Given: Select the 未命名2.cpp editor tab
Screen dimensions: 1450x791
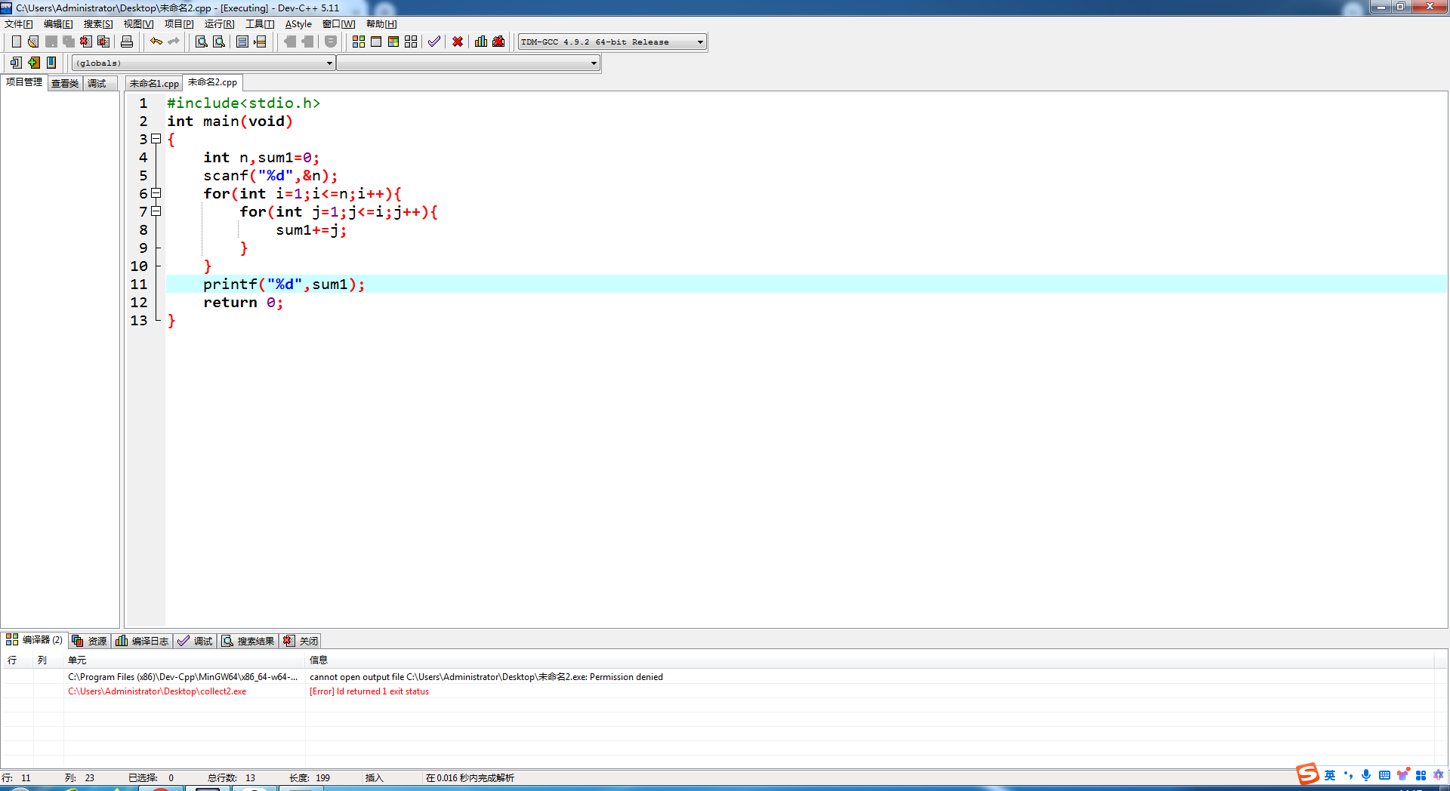Looking at the screenshot, I should click(x=213, y=82).
